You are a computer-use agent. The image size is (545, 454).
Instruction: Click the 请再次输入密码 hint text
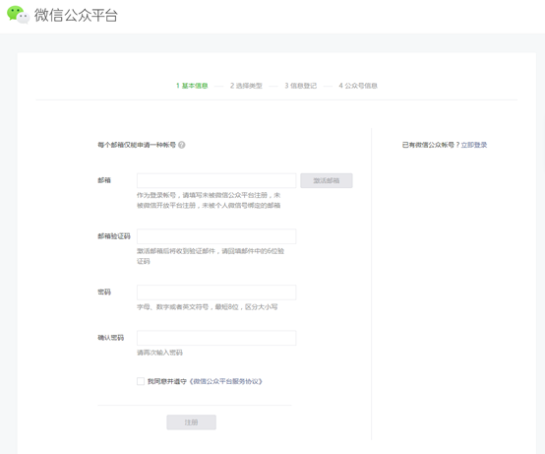tap(159, 353)
